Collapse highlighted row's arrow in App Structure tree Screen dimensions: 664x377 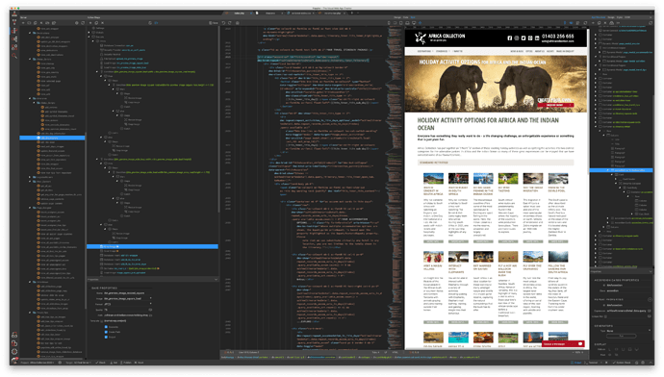[x=607, y=170]
